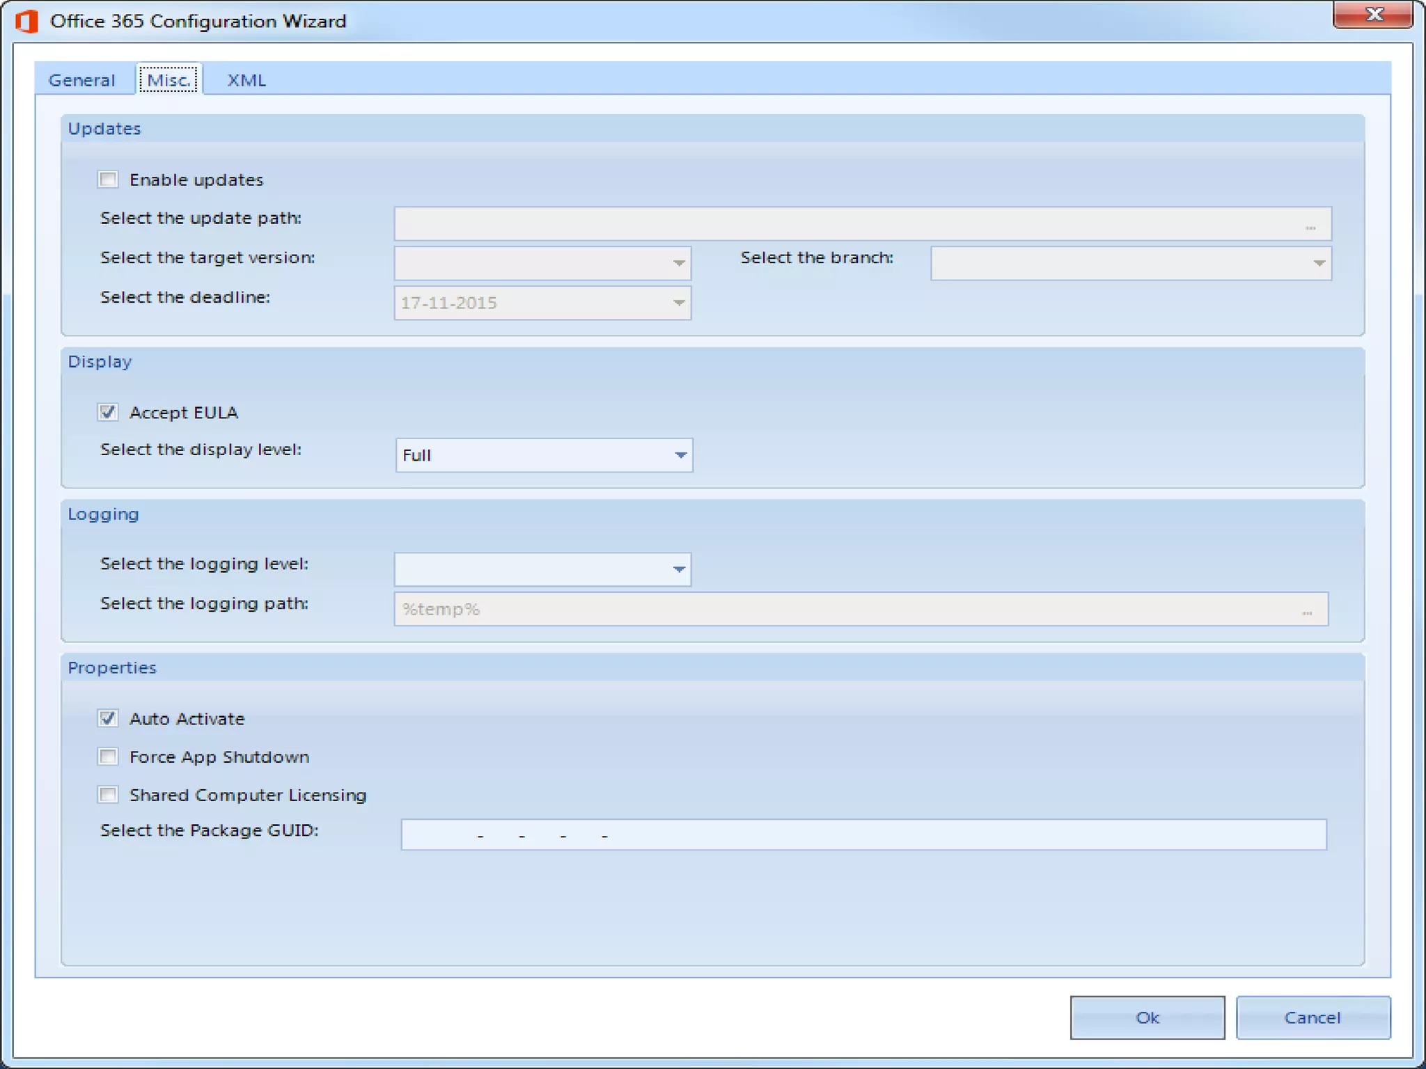This screenshot has width=1426, height=1069.
Task: Toggle the Auto Activate checkbox
Action: 108,718
